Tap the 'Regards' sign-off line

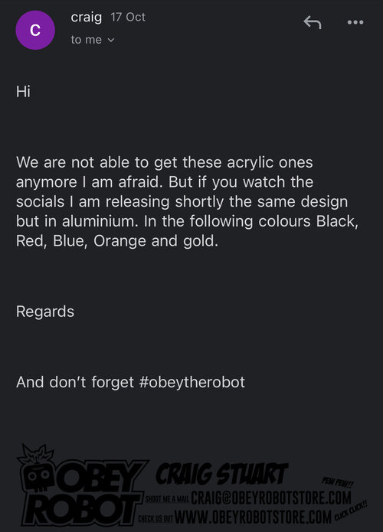pos(45,312)
